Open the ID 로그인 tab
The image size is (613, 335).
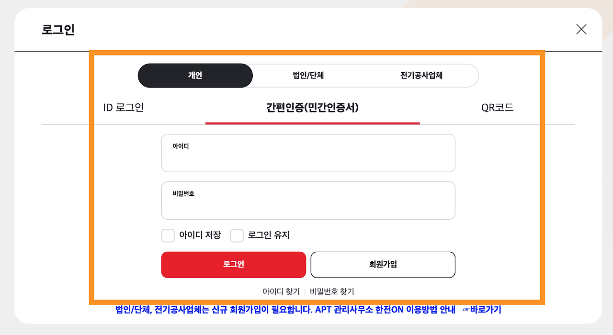(124, 107)
